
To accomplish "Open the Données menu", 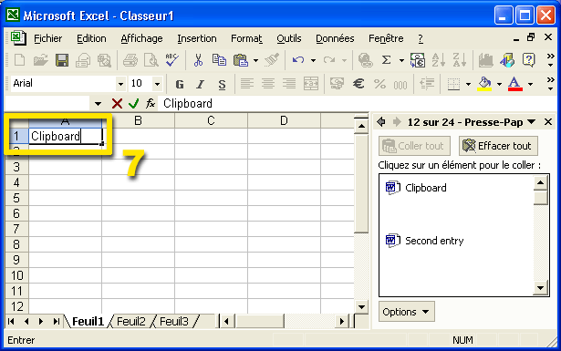I will (x=335, y=38).
